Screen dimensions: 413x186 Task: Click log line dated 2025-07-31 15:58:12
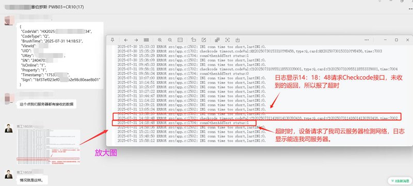point(192,141)
